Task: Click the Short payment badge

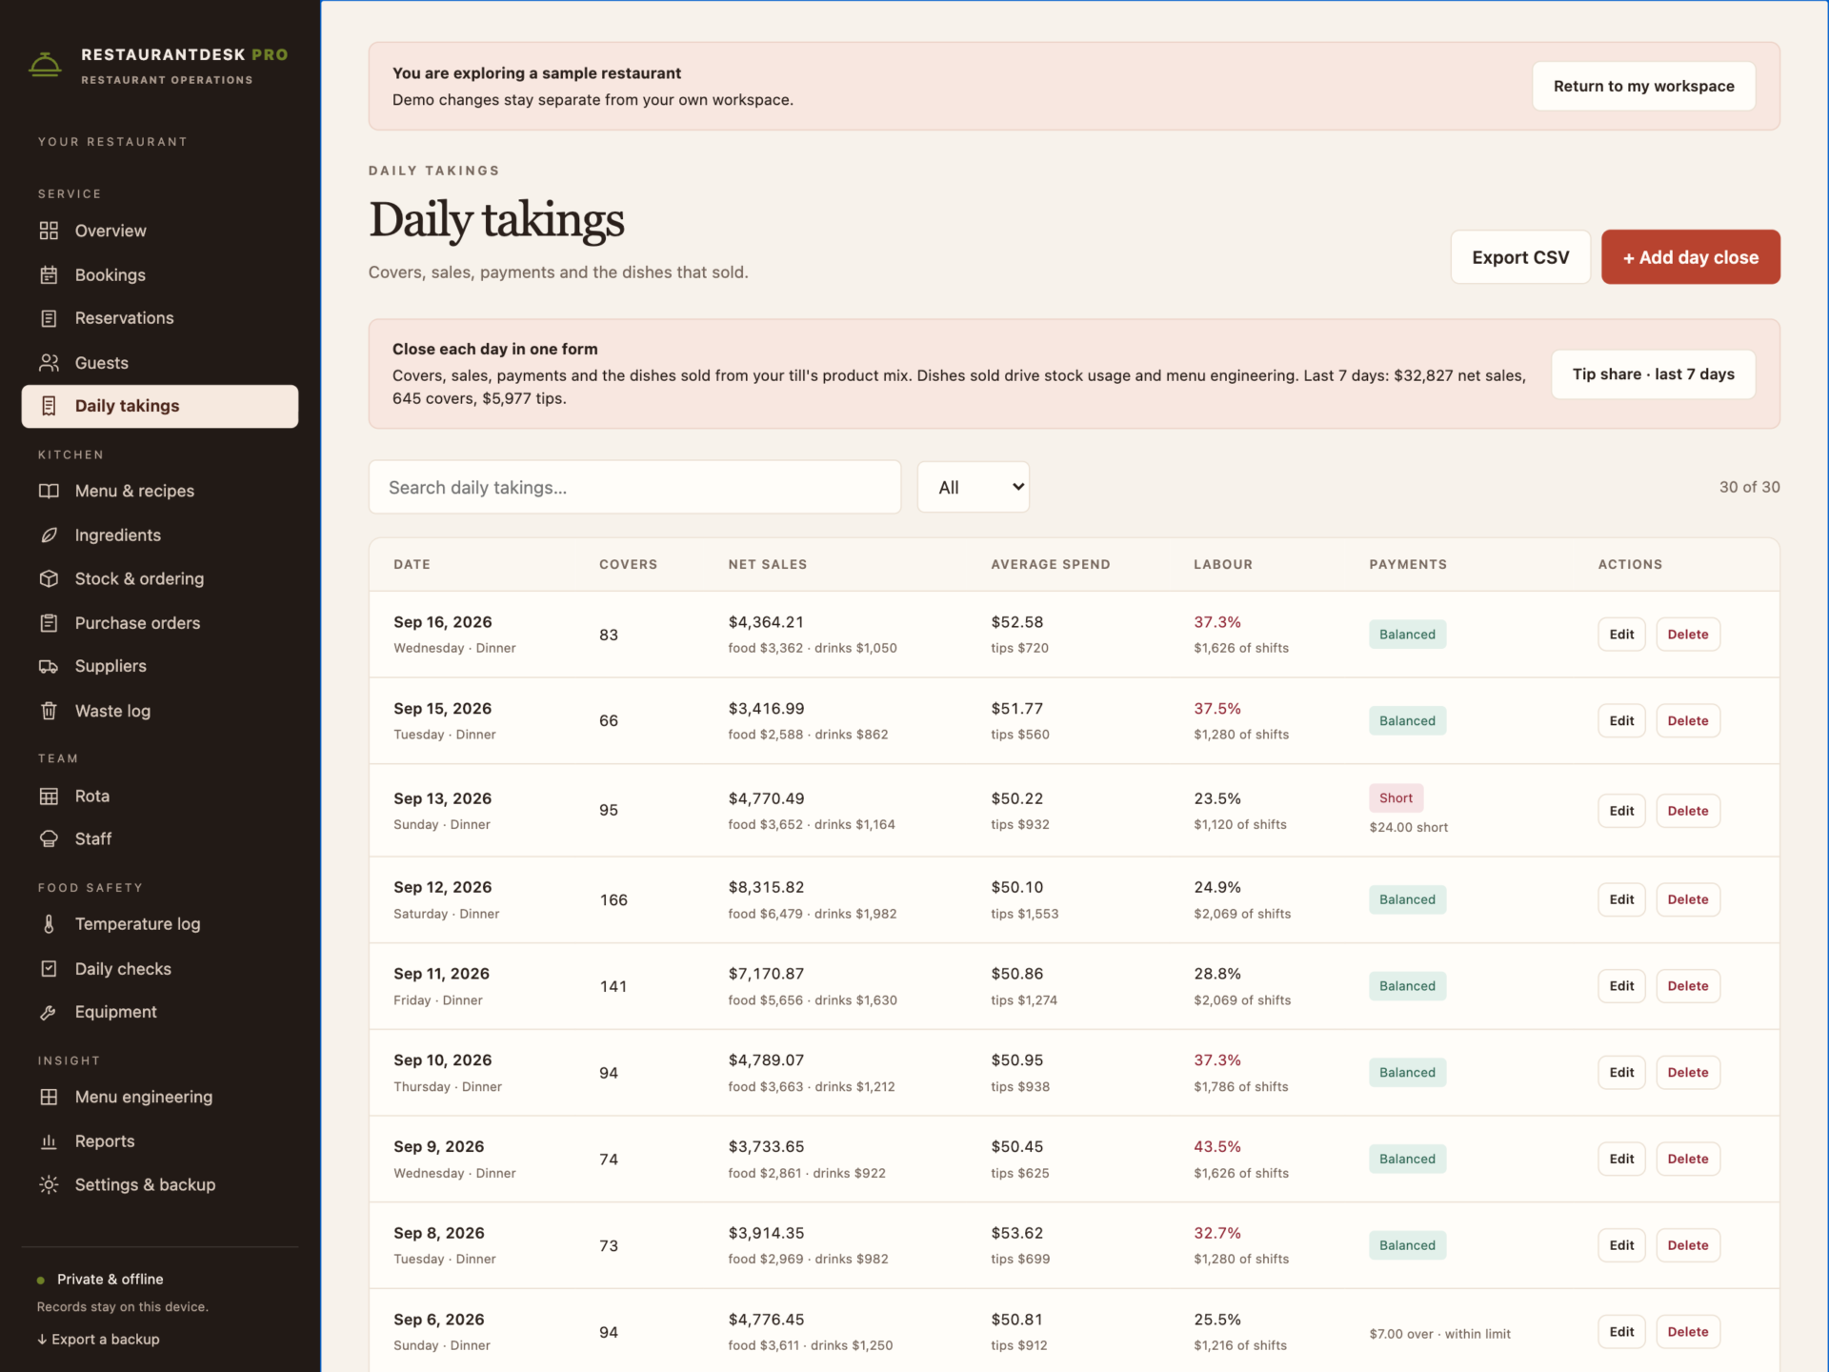Action: 1396,798
